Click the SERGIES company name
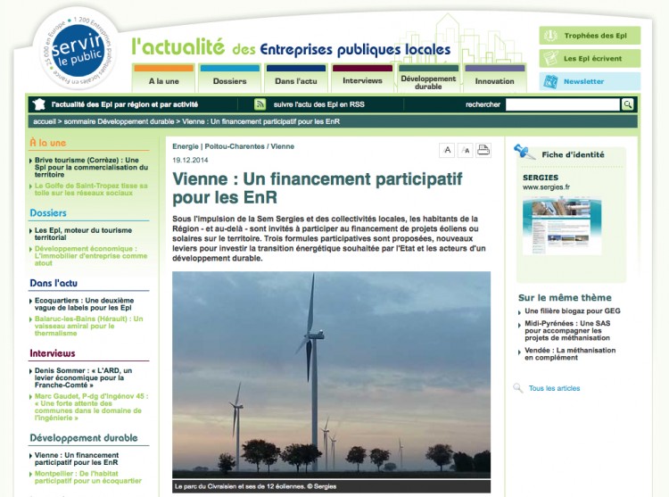This screenshot has height=497, width=669. point(541,178)
